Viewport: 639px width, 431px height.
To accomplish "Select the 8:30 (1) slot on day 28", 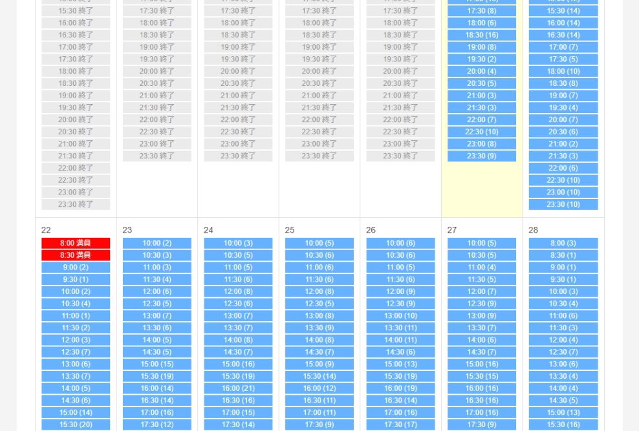I will [563, 255].
